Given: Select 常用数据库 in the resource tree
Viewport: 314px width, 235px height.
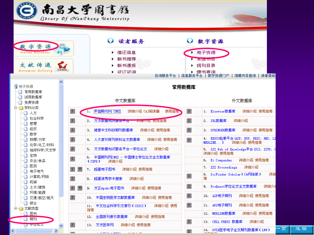Looking at the screenshot, I should (33, 92).
